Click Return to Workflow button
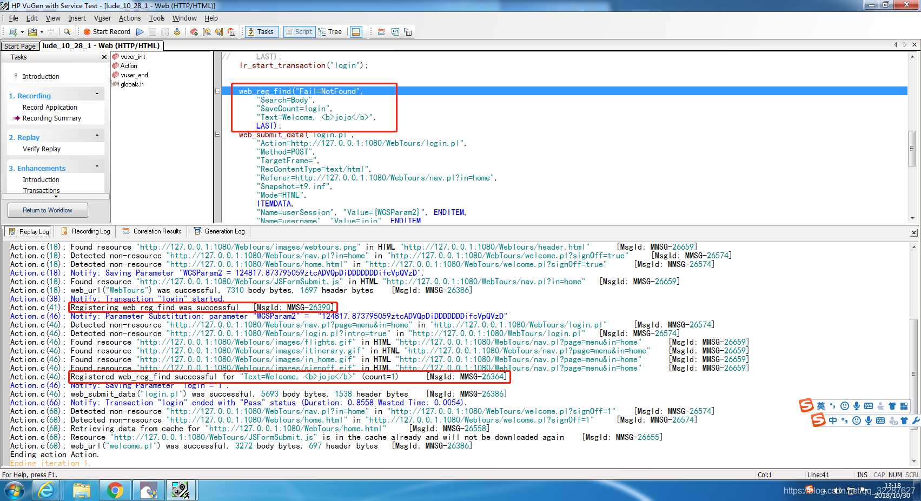 point(48,210)
